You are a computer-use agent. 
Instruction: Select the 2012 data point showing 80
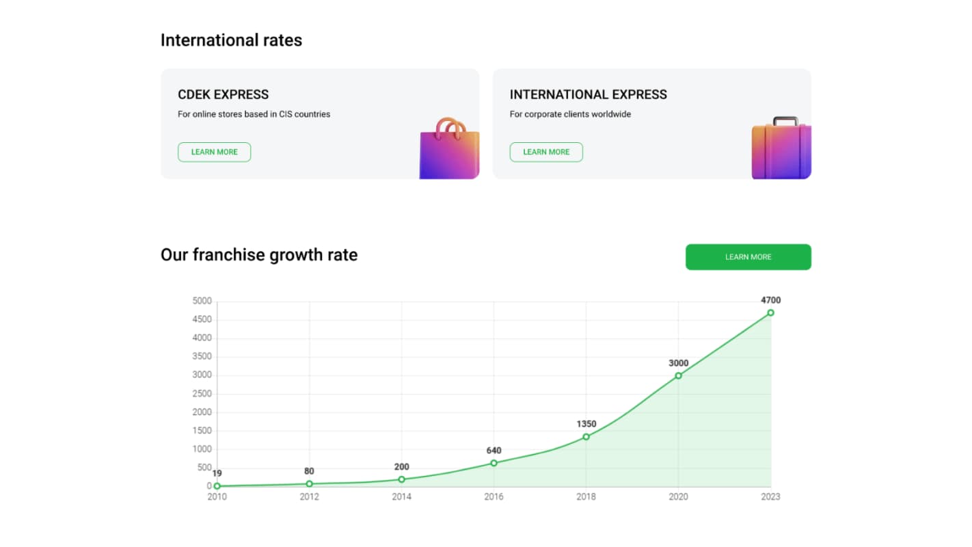pyautogui.click(x=310, y=483)
